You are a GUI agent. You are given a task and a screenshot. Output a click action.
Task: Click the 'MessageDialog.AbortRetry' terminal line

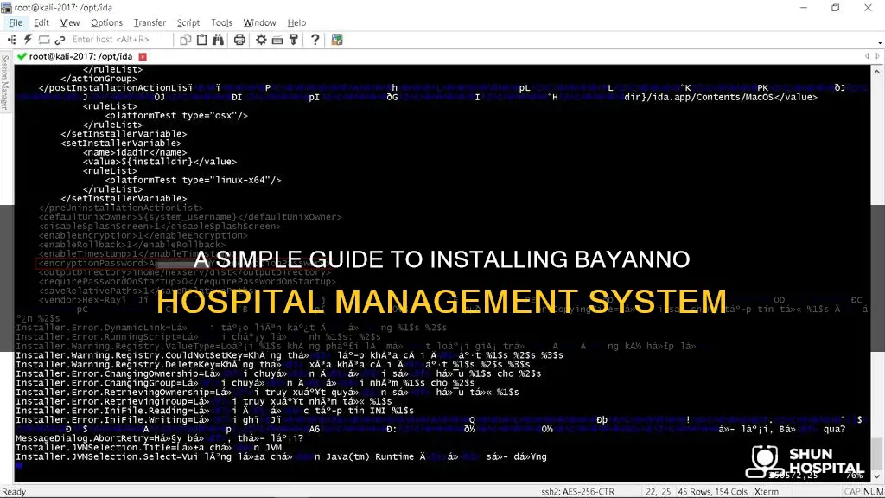(x=160, y=438)
